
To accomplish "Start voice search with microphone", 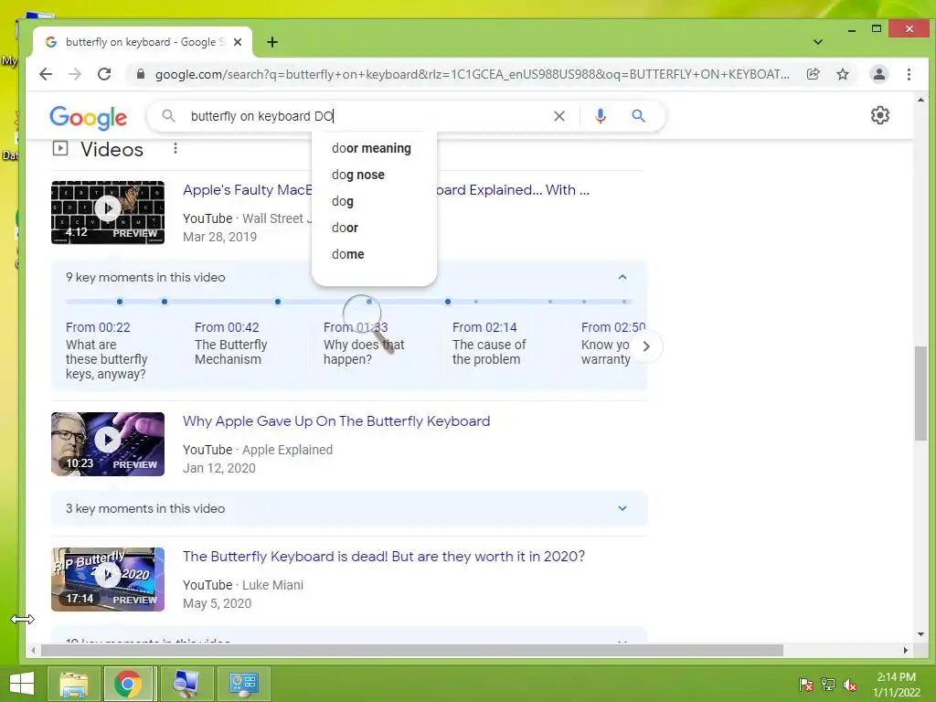I will coord(601,116).
